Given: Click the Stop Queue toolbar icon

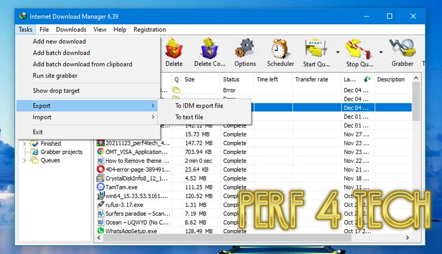Looking at the screenshot, I should tap(358, 49).
